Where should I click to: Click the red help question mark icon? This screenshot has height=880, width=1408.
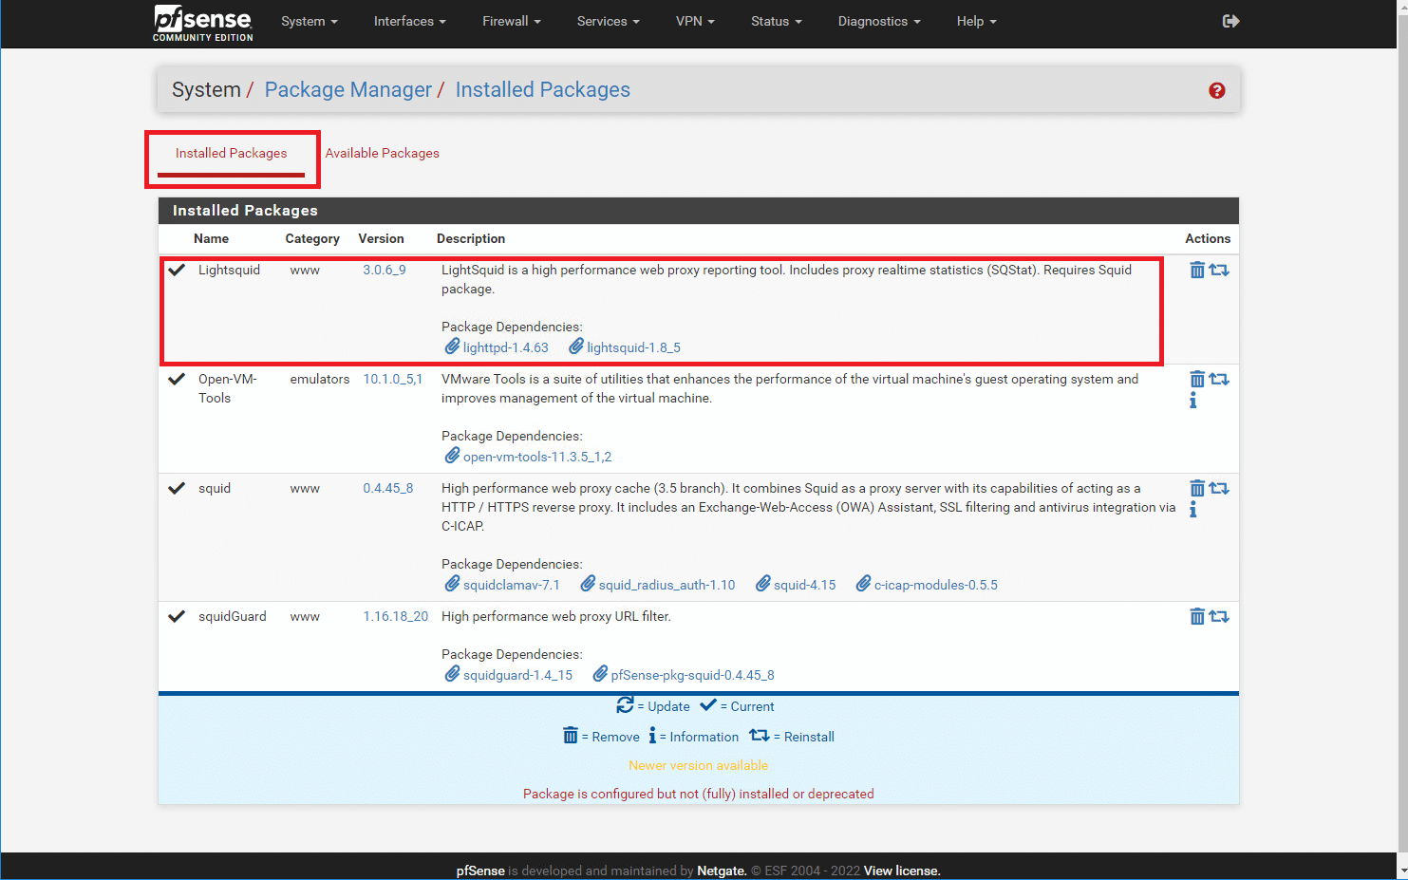click(1217, 90)
